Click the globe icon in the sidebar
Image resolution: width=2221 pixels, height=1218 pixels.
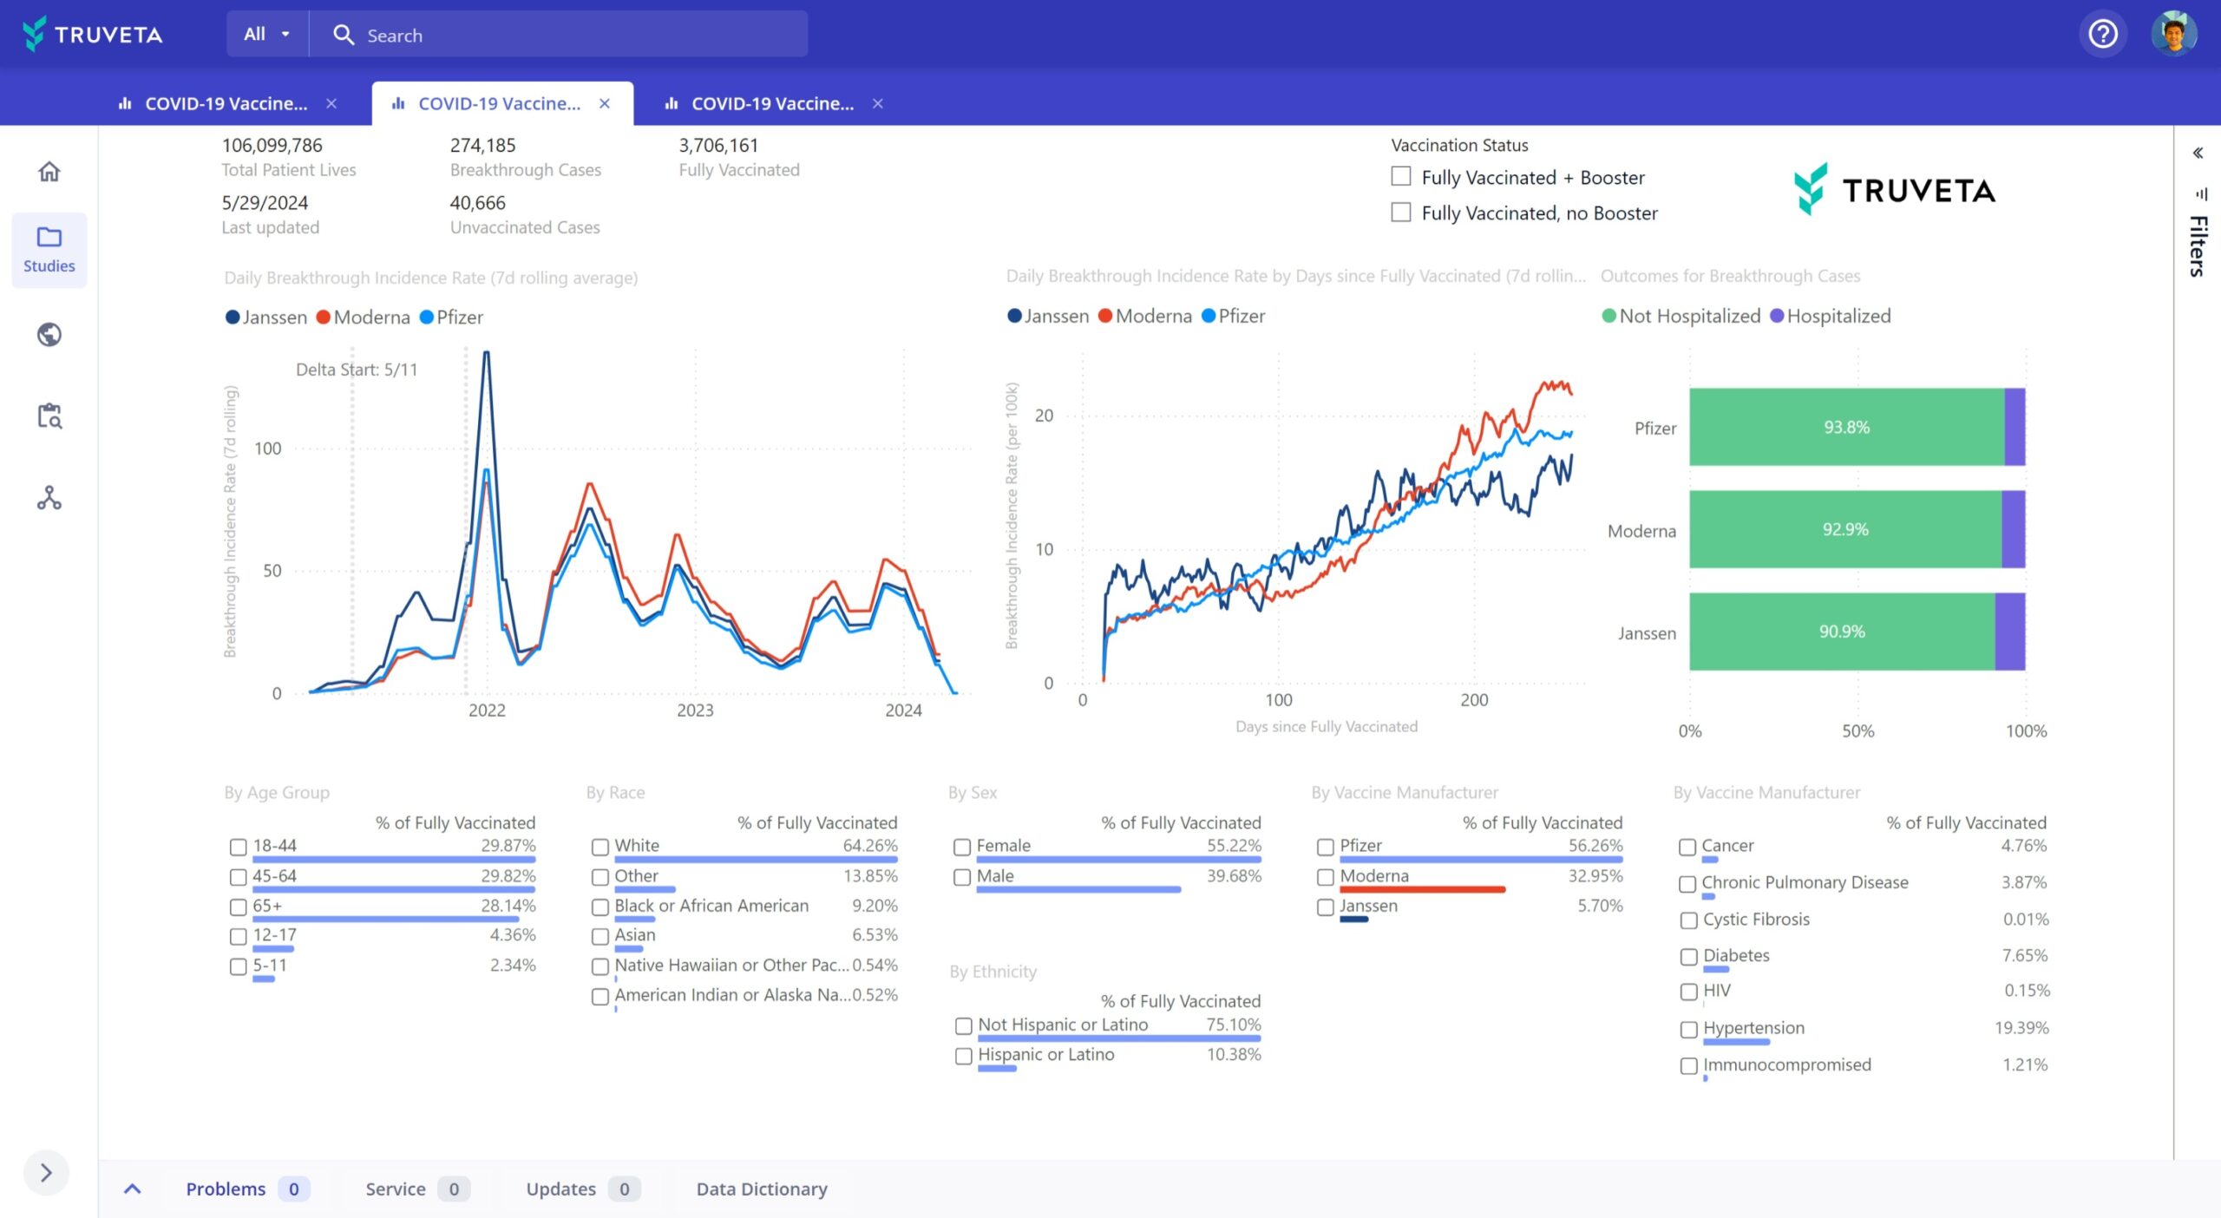[49, 334]
